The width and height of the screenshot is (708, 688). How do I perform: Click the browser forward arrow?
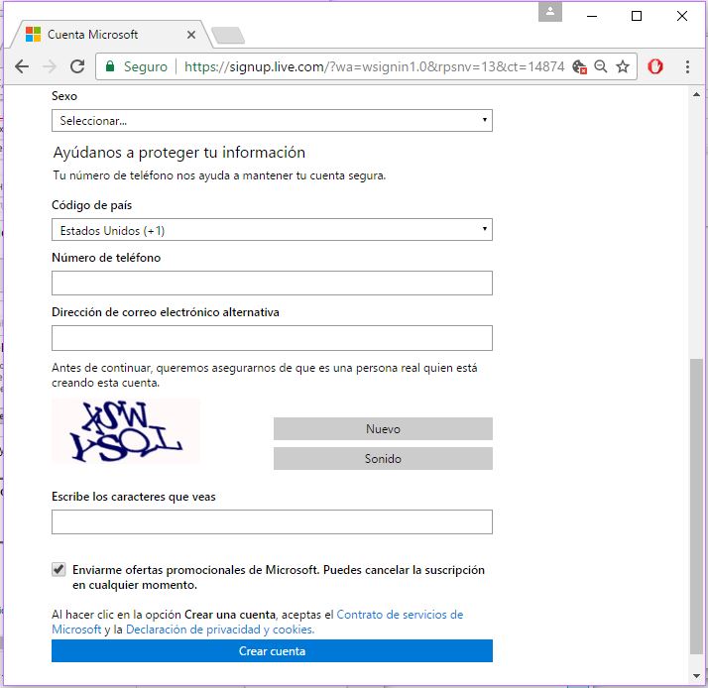[x=50, y=66]
